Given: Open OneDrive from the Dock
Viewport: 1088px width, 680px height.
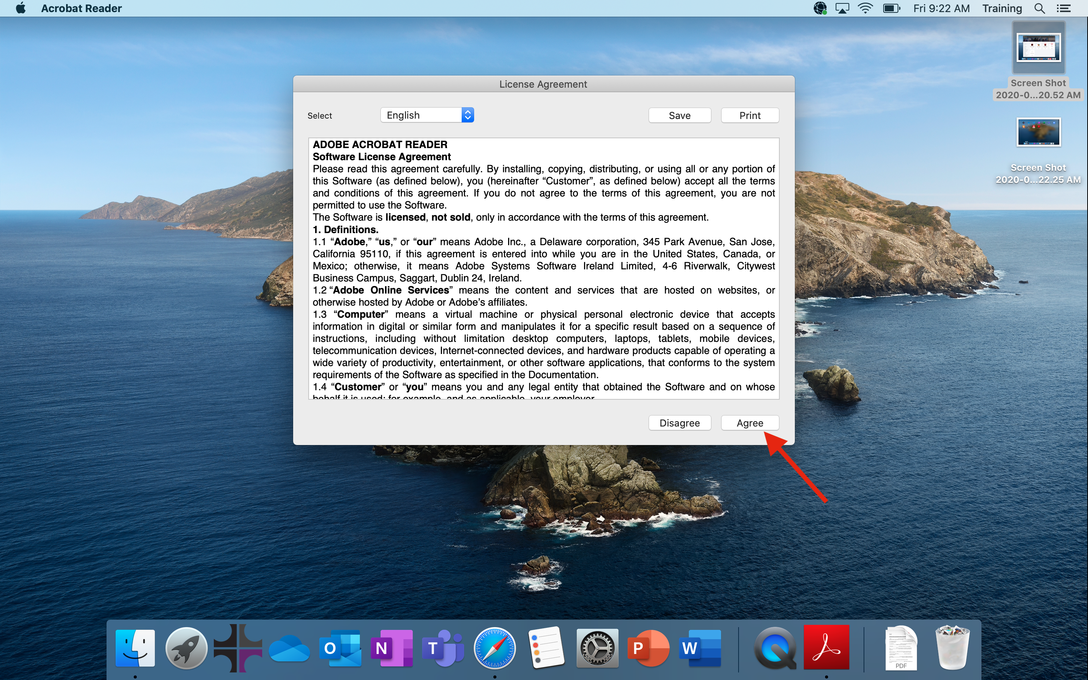Looking at the screenshot, I should (289, 649).
